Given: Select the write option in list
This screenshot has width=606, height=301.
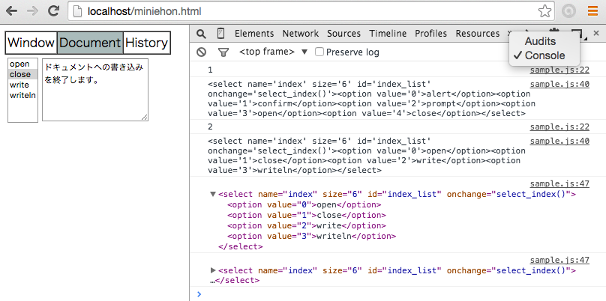Looking at the screenshot, I should pos(22,85).
